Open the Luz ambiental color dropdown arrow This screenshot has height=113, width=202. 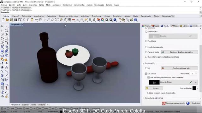[197, 88]
